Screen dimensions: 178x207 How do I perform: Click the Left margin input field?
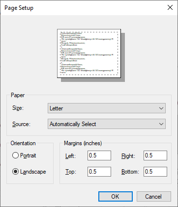point(99,155)
